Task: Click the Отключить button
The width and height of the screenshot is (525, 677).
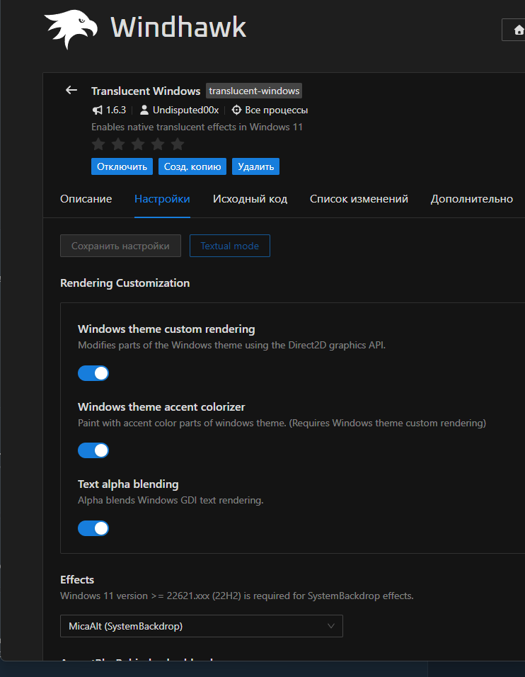Action: coord(122,166)
